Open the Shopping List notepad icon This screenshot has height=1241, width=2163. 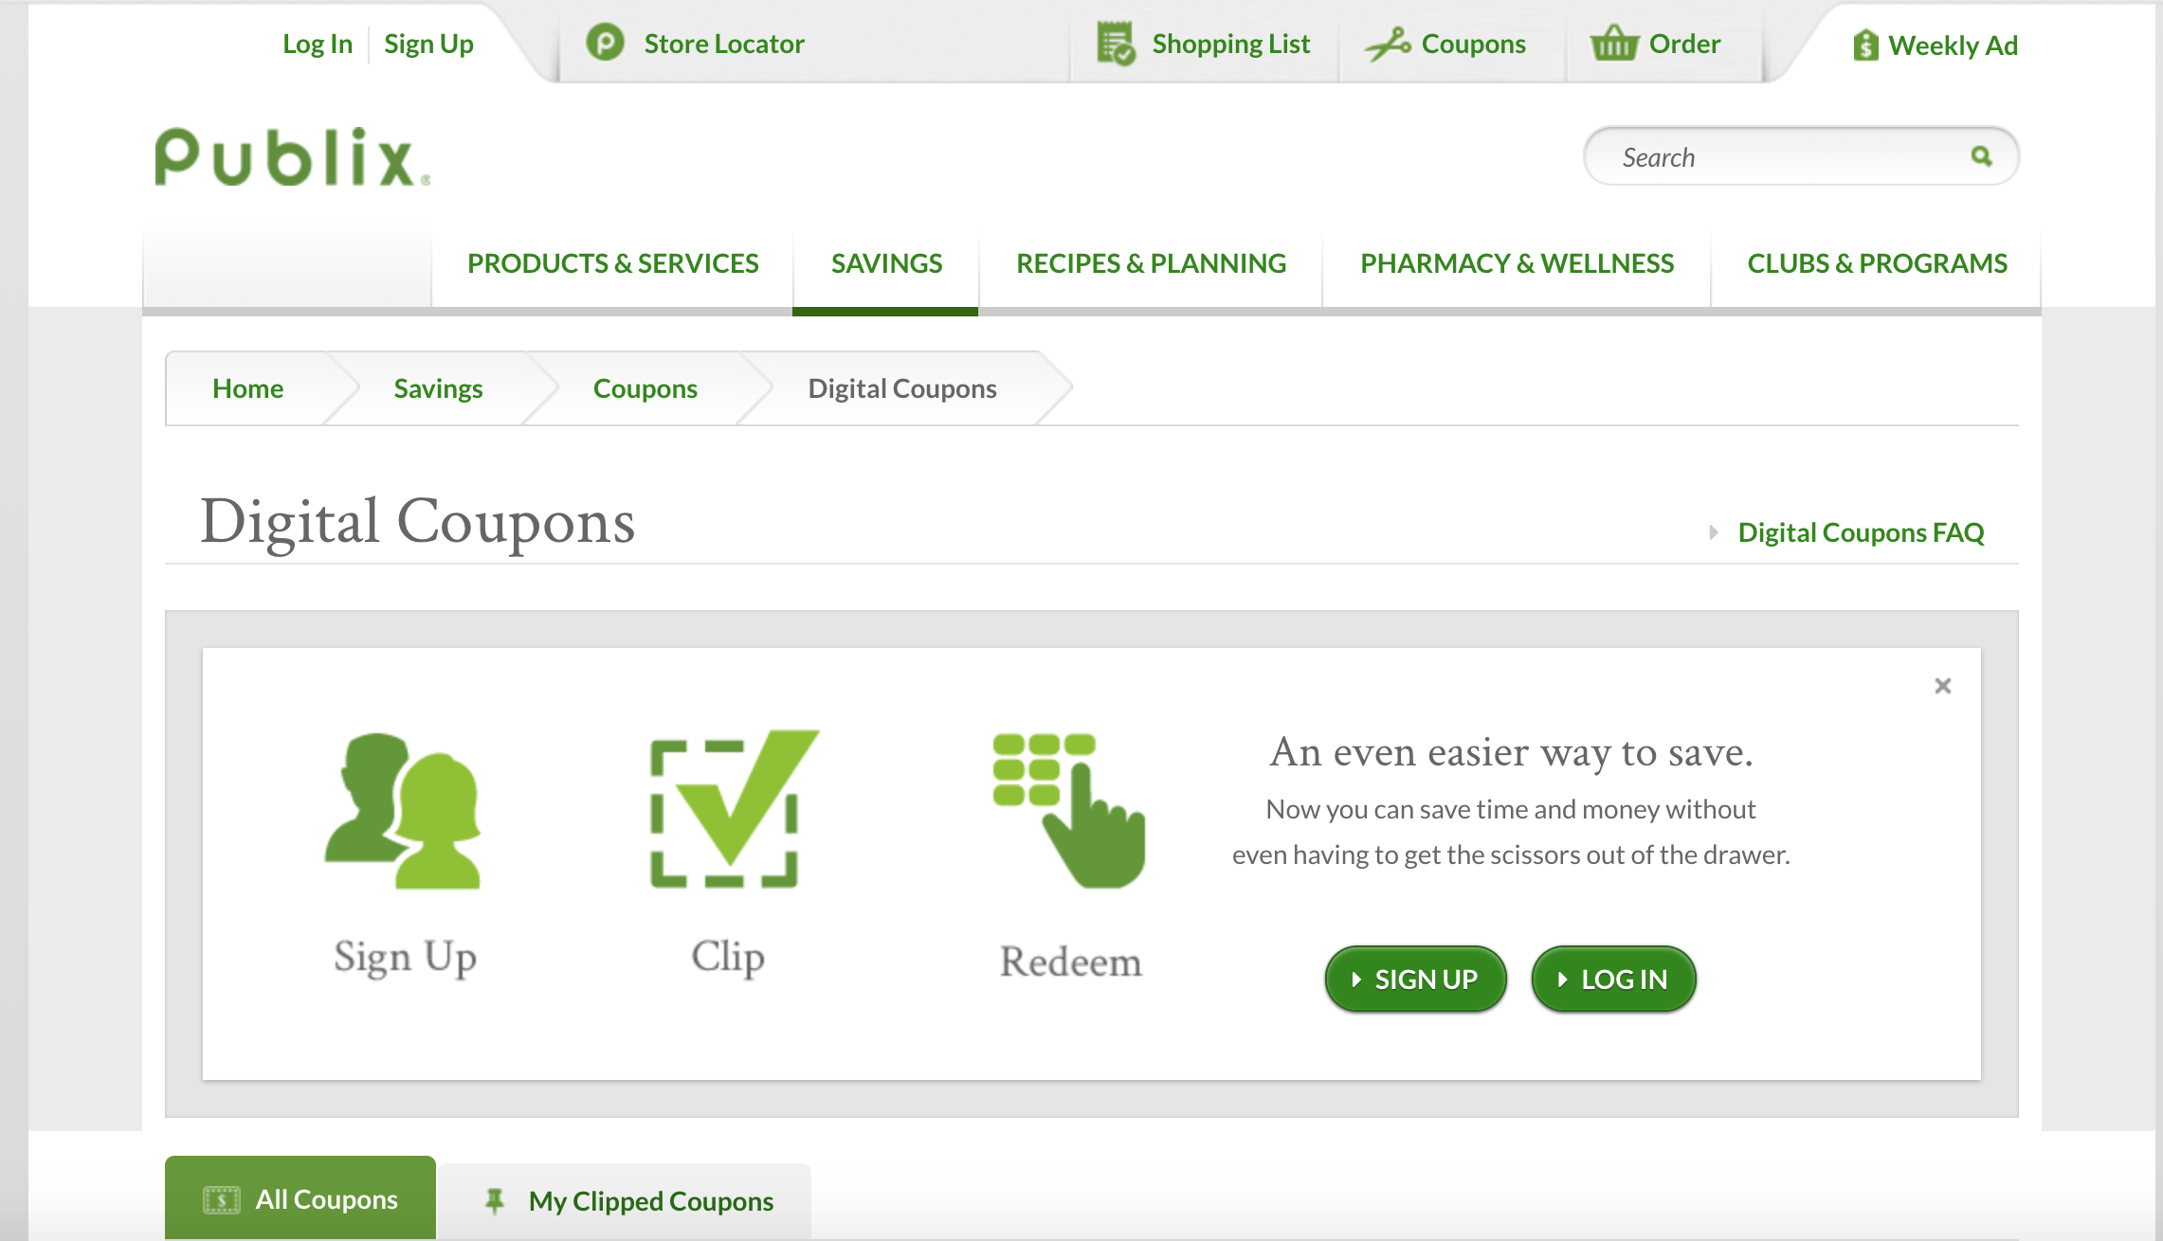pos(1115,44)
